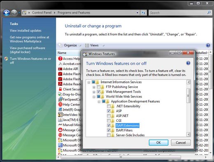
Task: Click the Forward navigation arrow
Action: 14,13
